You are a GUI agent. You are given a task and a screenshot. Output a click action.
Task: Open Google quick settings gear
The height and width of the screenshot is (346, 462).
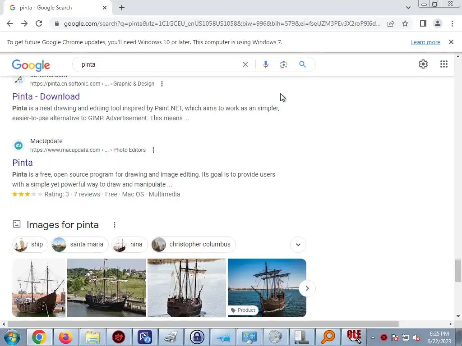tap(423, 64)
